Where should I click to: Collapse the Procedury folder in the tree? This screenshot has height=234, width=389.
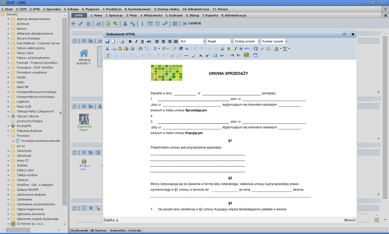(8, 136)
